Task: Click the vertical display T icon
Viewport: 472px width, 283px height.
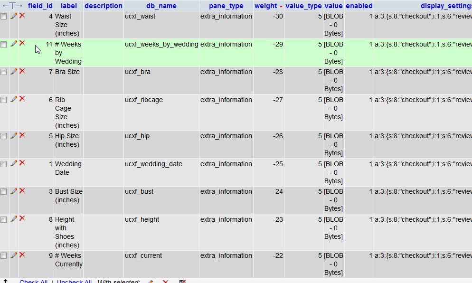Action: tap(12, 6)
